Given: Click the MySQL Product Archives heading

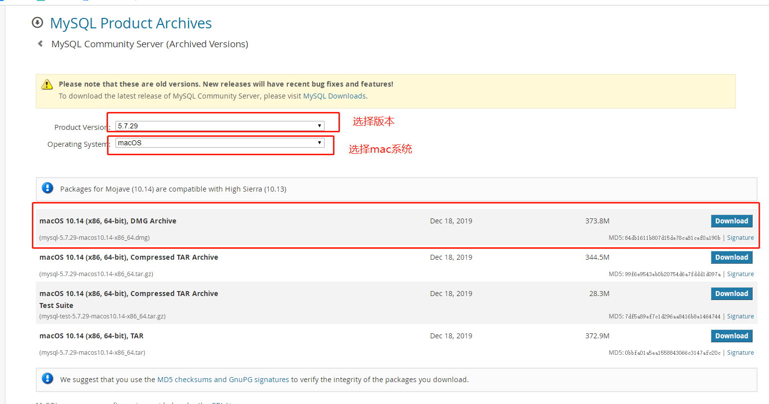Looking at the screenshot, I should tap(131, 23).
